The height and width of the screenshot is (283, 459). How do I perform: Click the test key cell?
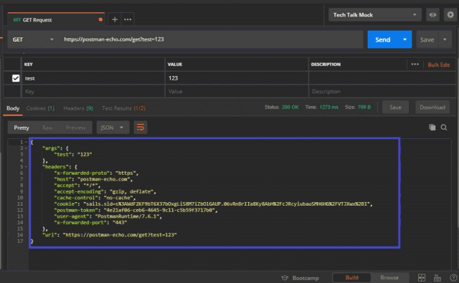(x=93, y=78)
